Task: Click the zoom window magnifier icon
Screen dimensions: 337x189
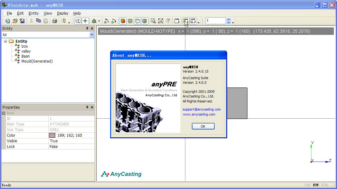Action: pos(153,21)
